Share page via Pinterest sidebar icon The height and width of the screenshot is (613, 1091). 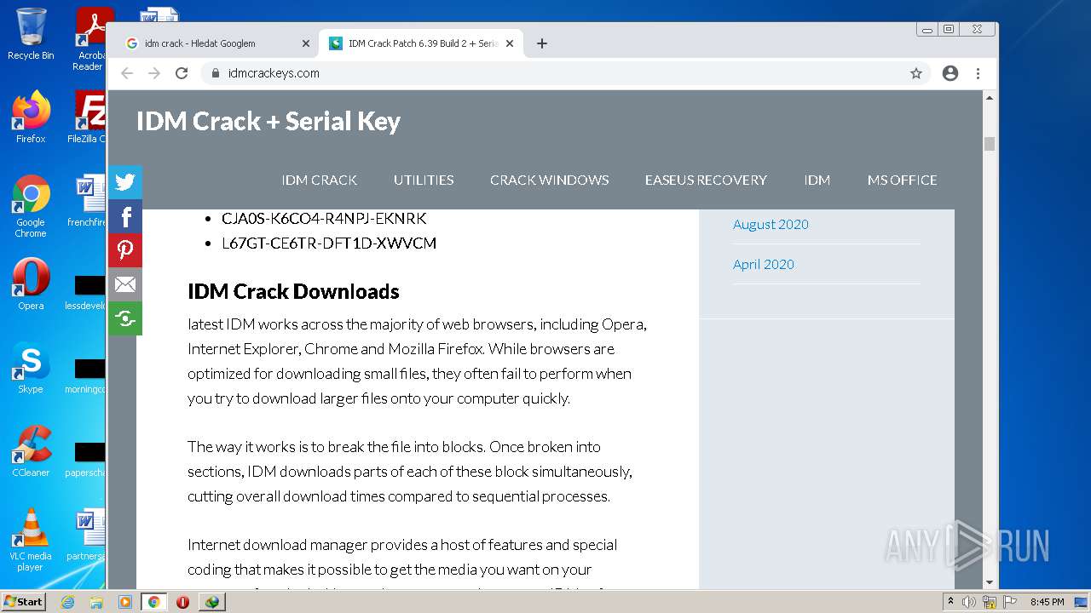(x=125, y=250)
